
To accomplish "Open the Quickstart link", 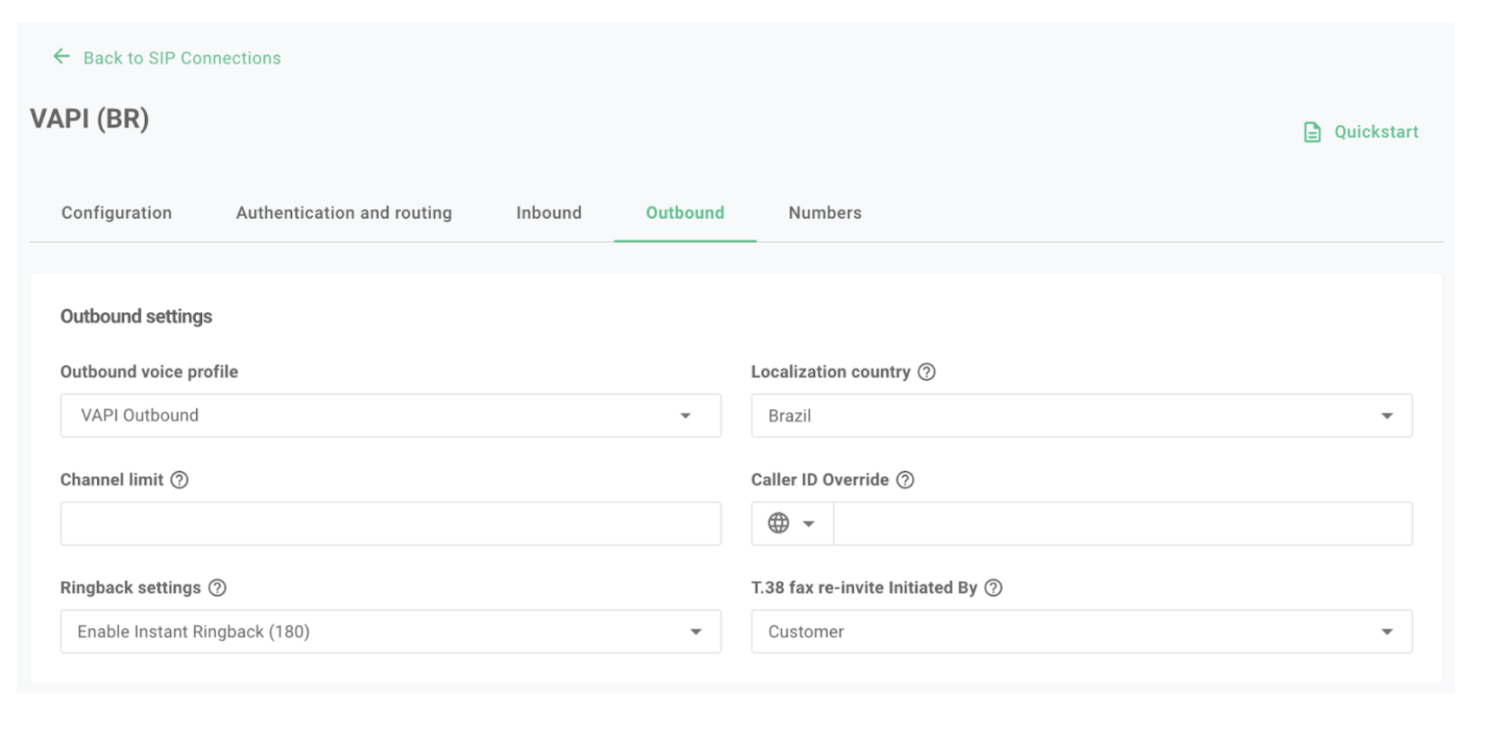I will click(1375, 132).
